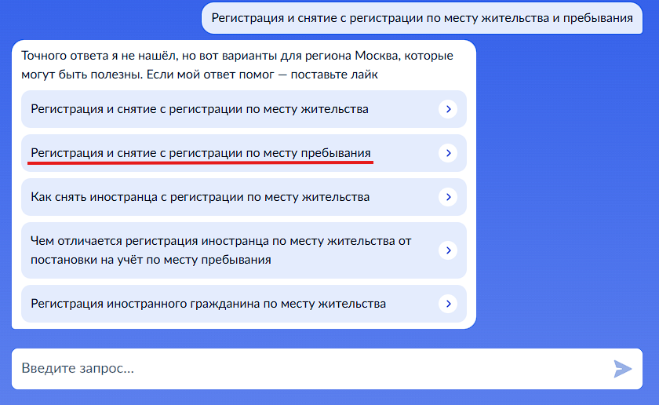The image size is (659, 405).
Task: Open 'Как снять иностранца с регистрации по месту жительства'
Action: pyautogui.click(x=244, y=197)
